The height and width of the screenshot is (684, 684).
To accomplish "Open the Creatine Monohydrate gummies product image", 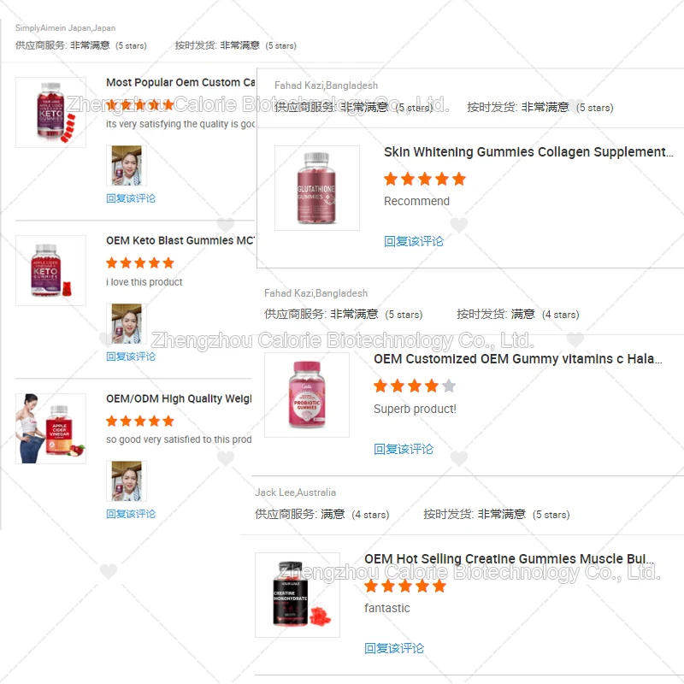I will pos(298,595).
